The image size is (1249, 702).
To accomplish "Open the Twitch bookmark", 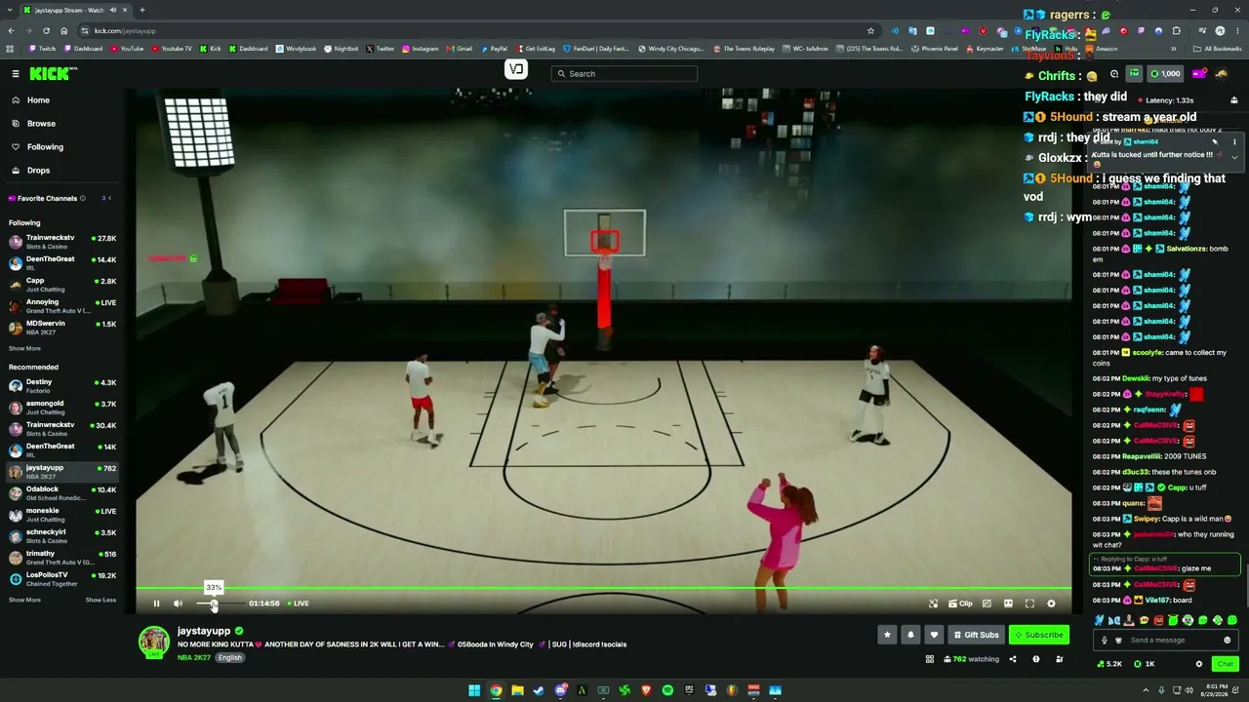I will click(x=42, y=48).
